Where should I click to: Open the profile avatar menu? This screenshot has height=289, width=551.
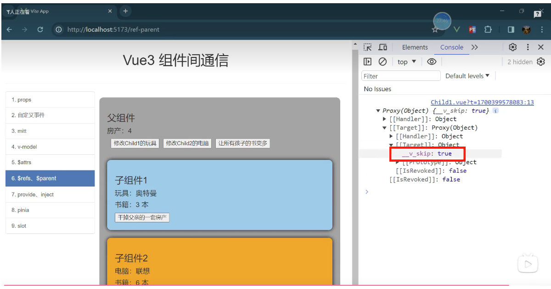point(527,29)
